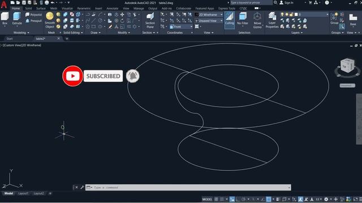
Task: Click the AutoCAD application menu logo
Action: [4, 5]
